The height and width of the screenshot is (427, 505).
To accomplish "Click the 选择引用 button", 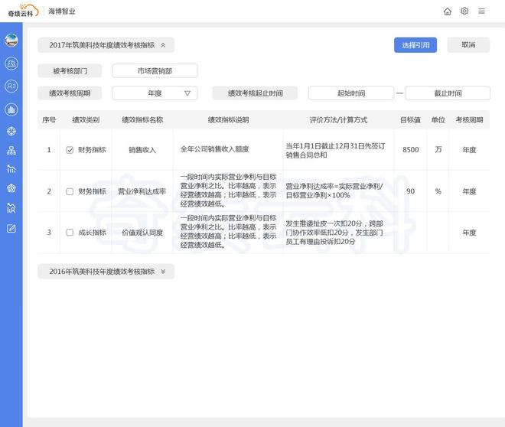I will tap(415, 45).
